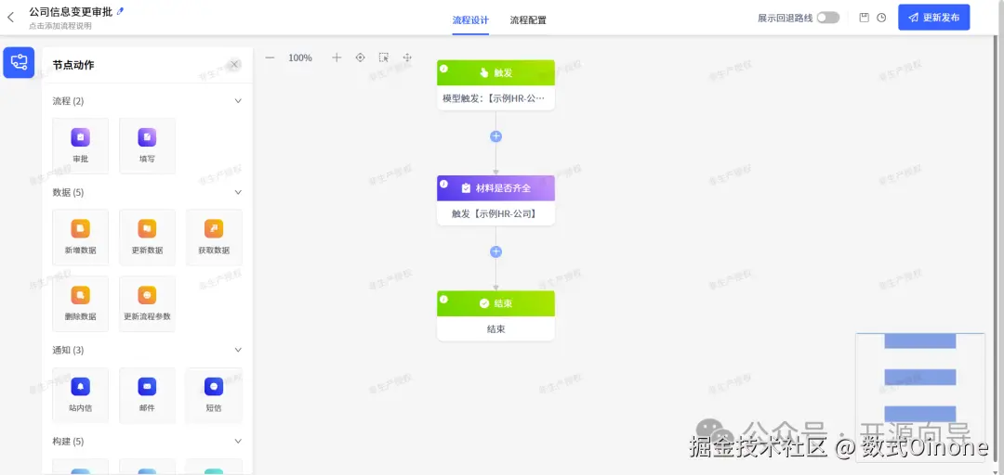This screenshot has width=1004, height=475.
Task: Collapse the 流程 (2) section
Action: point(238,101)
